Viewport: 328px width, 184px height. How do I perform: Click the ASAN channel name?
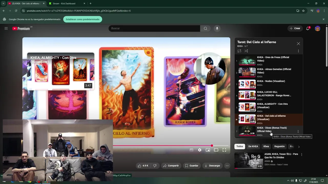(267, 161)
